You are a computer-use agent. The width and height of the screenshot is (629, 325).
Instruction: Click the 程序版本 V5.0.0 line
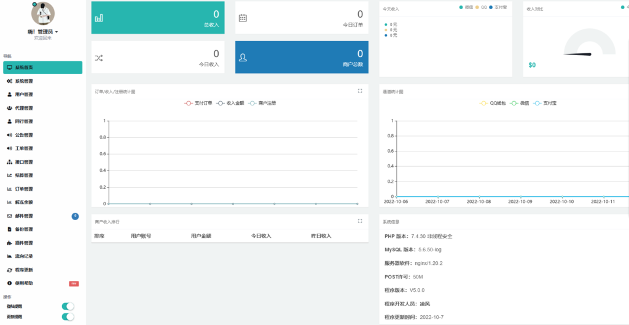(404, 290)
